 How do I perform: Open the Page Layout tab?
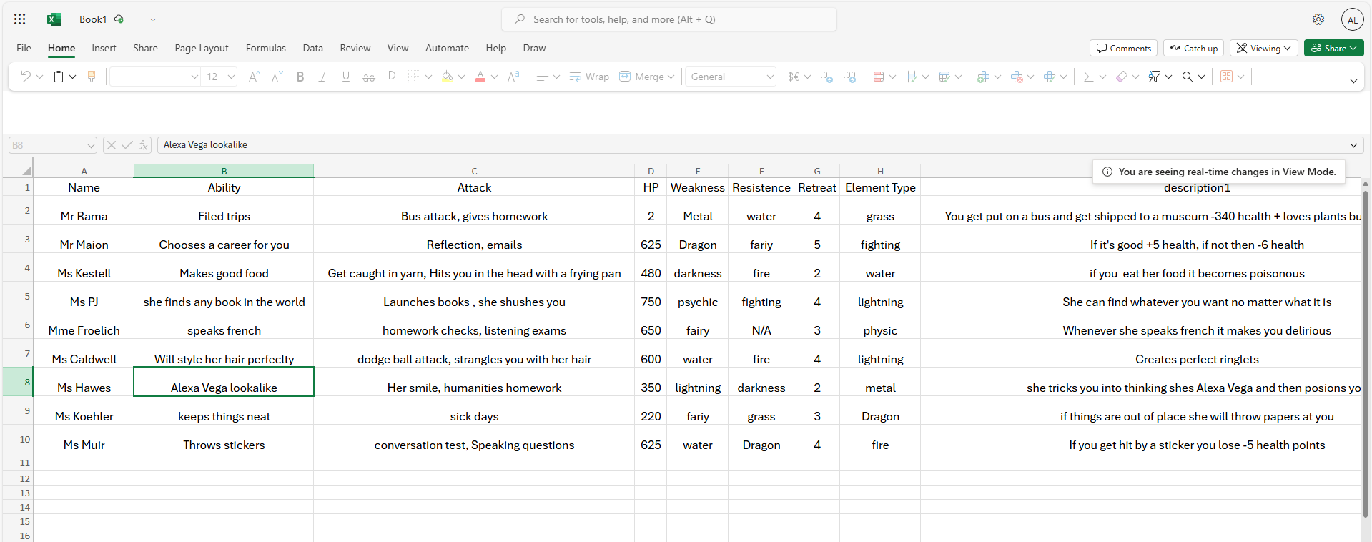point(202,48)
